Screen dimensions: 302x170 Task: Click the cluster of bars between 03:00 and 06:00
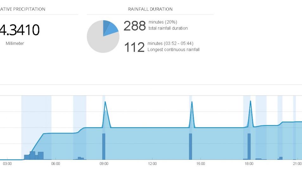[x=34, y=156]
